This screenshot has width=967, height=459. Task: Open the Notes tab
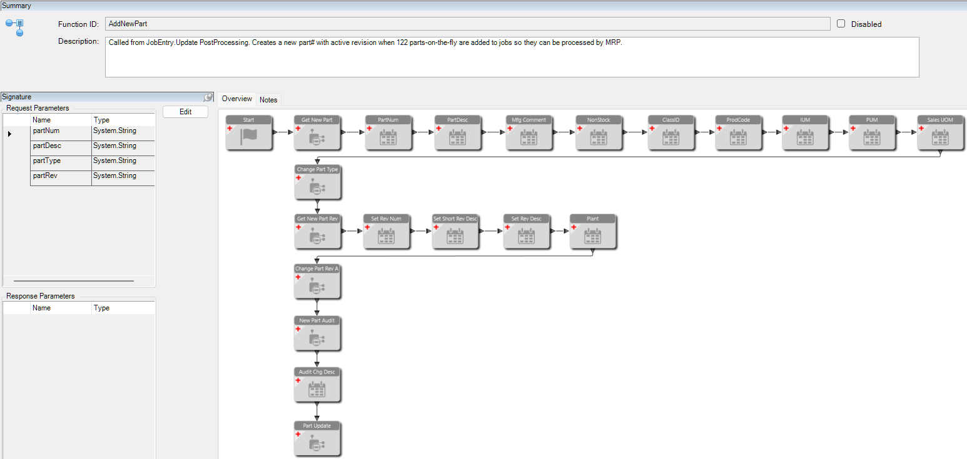pyautogui.click(x=268, y=99)
